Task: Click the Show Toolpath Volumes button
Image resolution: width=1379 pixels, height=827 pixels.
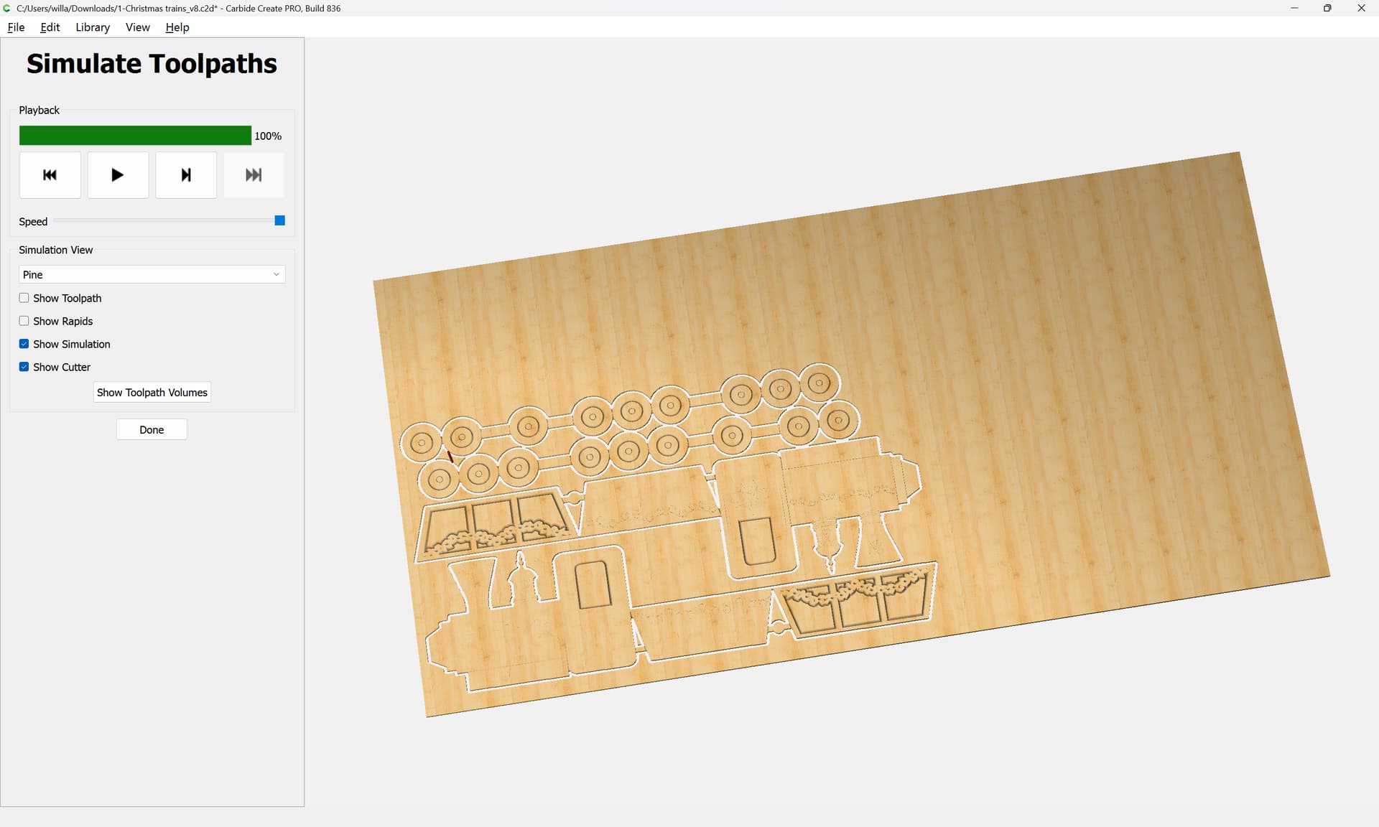Action: click(152, 392)
